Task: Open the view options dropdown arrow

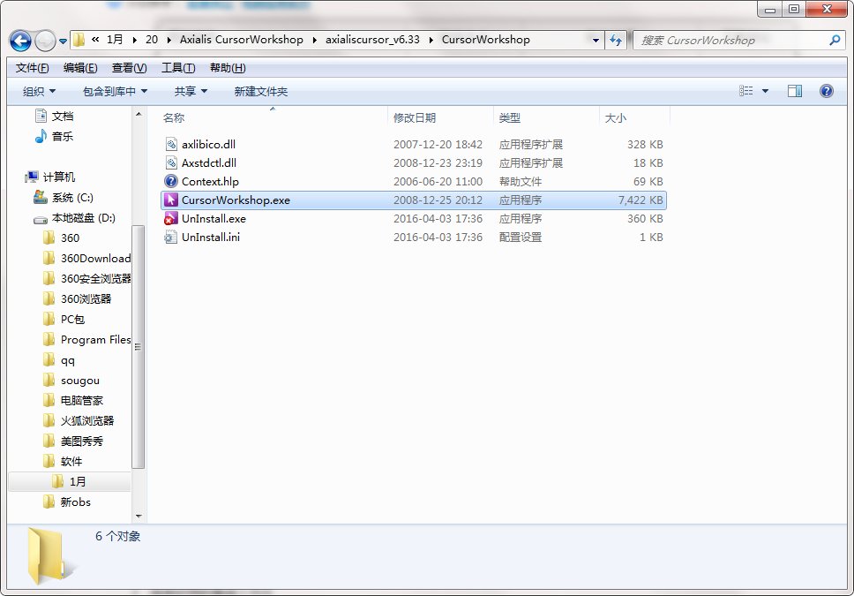Action: (x=765, y=91)
